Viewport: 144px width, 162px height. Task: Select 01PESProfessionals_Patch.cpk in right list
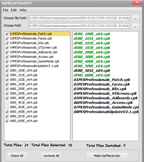pyautogui.click(x=102, y=80)
